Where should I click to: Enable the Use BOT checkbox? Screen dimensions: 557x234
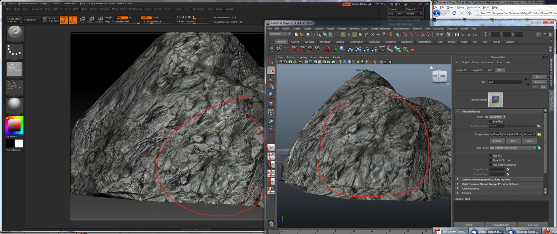(491, 155)
